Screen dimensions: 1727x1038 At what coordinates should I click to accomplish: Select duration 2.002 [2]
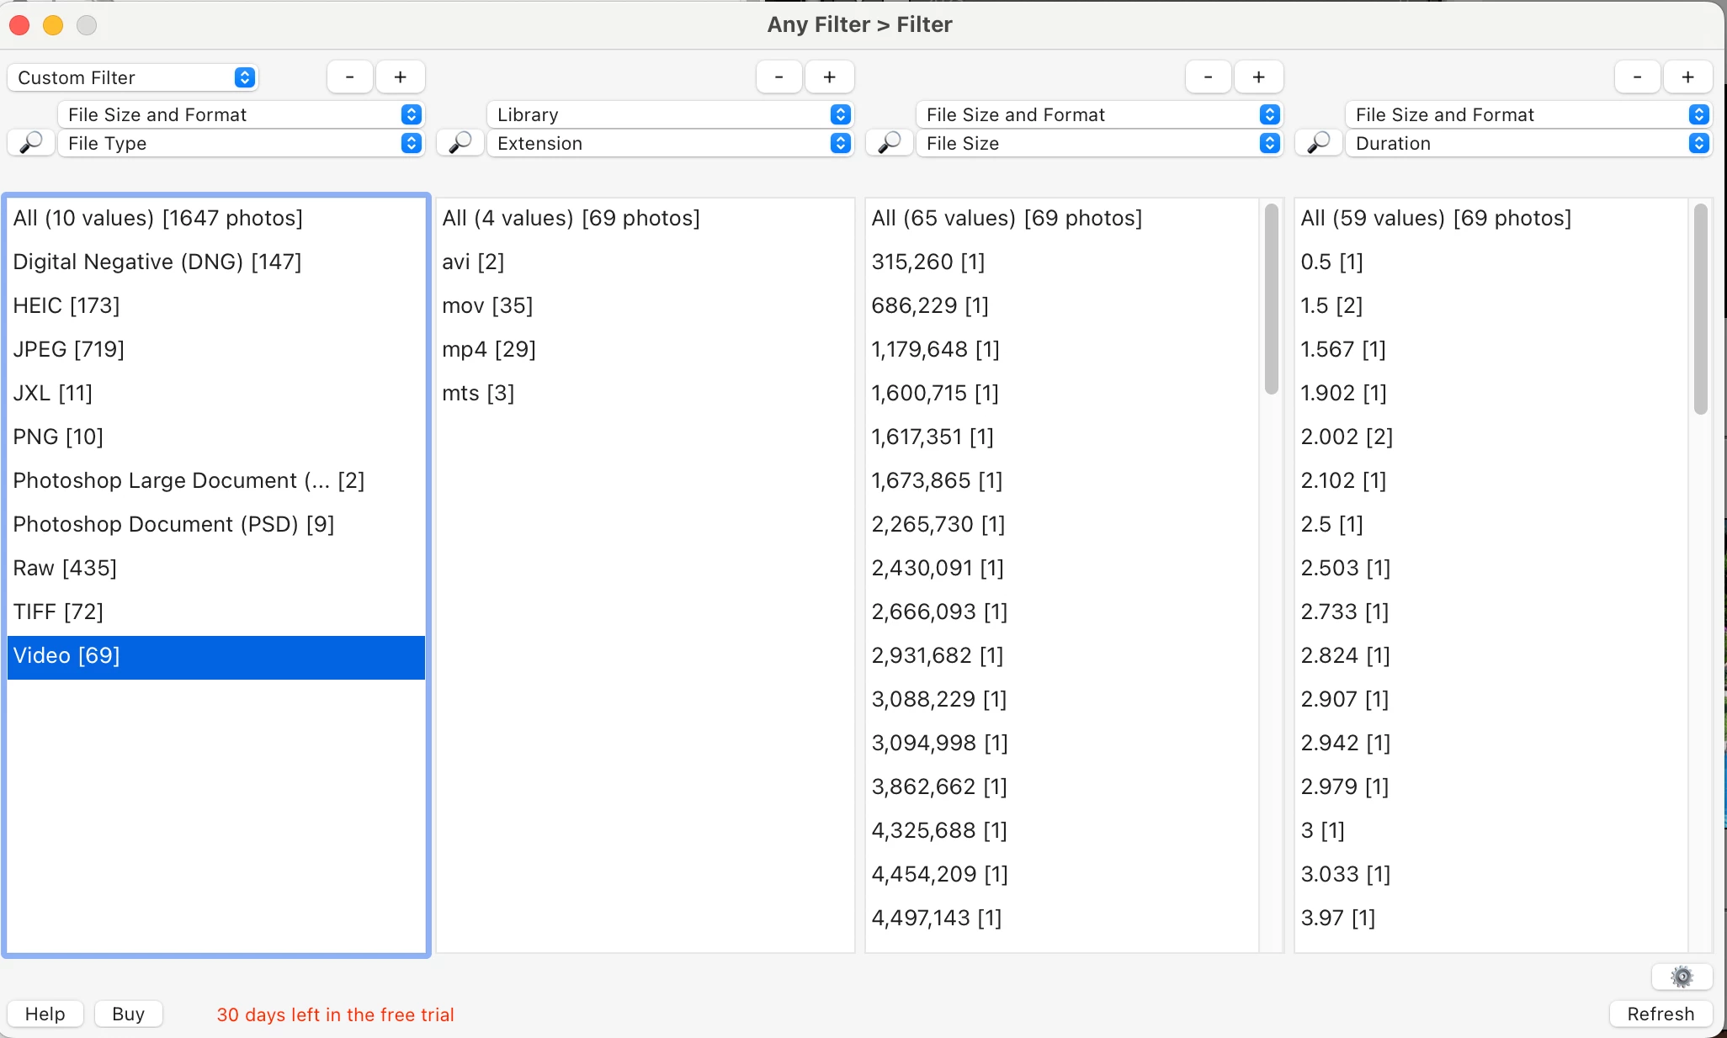click(1491, 437)
